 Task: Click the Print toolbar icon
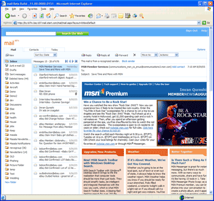click(107, 16)
